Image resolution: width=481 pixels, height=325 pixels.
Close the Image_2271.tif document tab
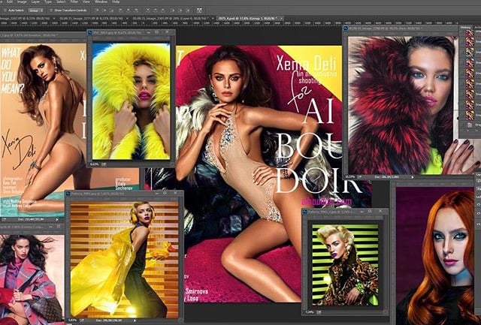point(127,19)
